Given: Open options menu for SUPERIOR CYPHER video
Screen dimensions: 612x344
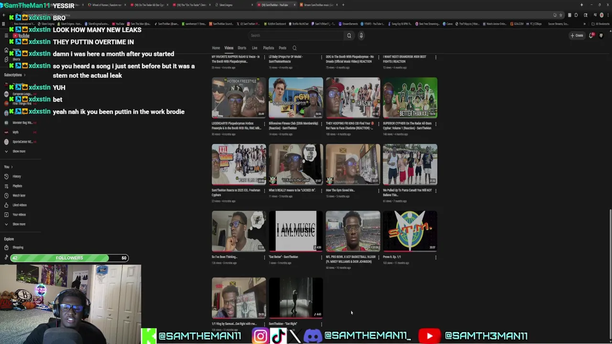Looking at the screenshot, I should pos(436,124).
